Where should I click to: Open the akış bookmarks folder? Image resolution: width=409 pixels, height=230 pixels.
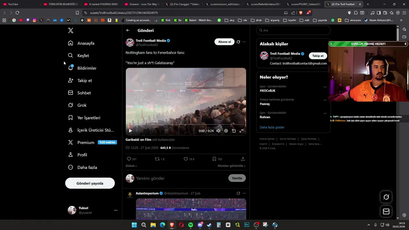229,20
